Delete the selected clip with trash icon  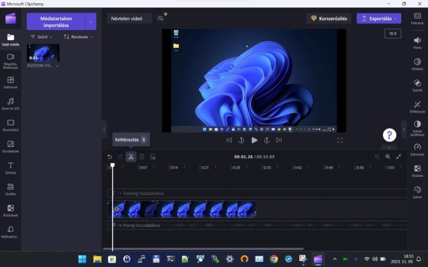coord(142,157)
